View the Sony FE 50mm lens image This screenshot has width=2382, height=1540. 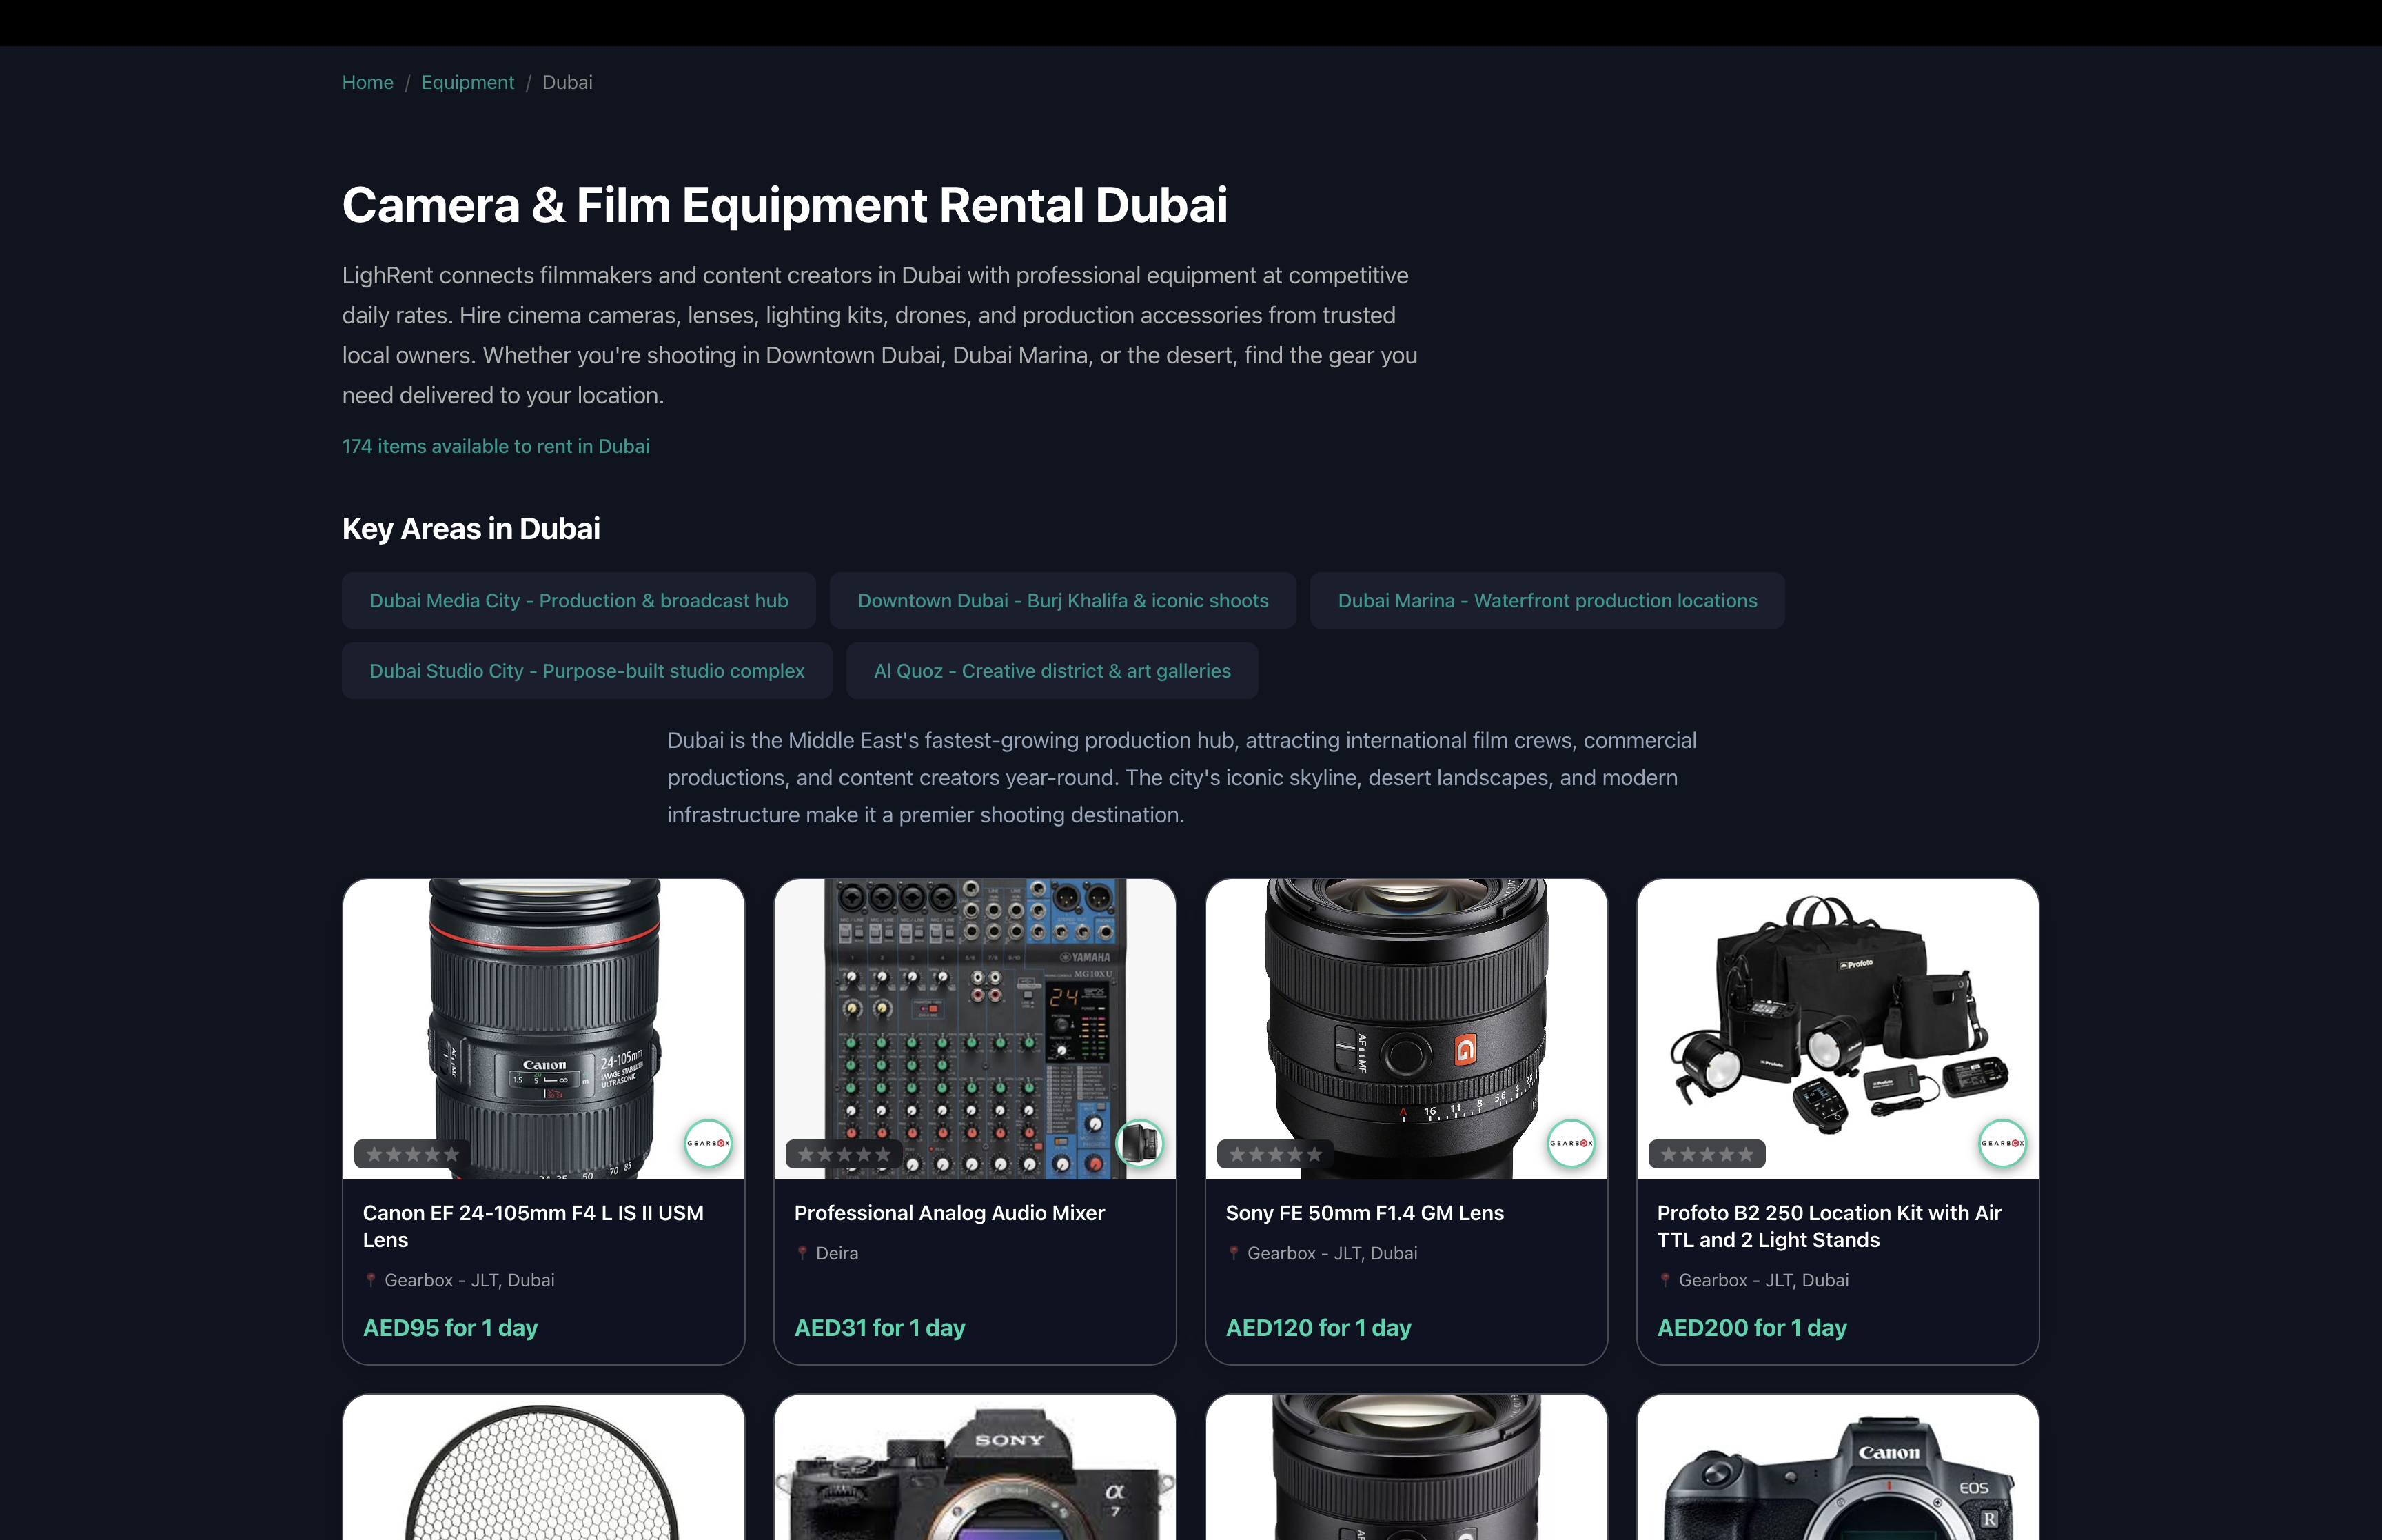coord(1407,1029)
